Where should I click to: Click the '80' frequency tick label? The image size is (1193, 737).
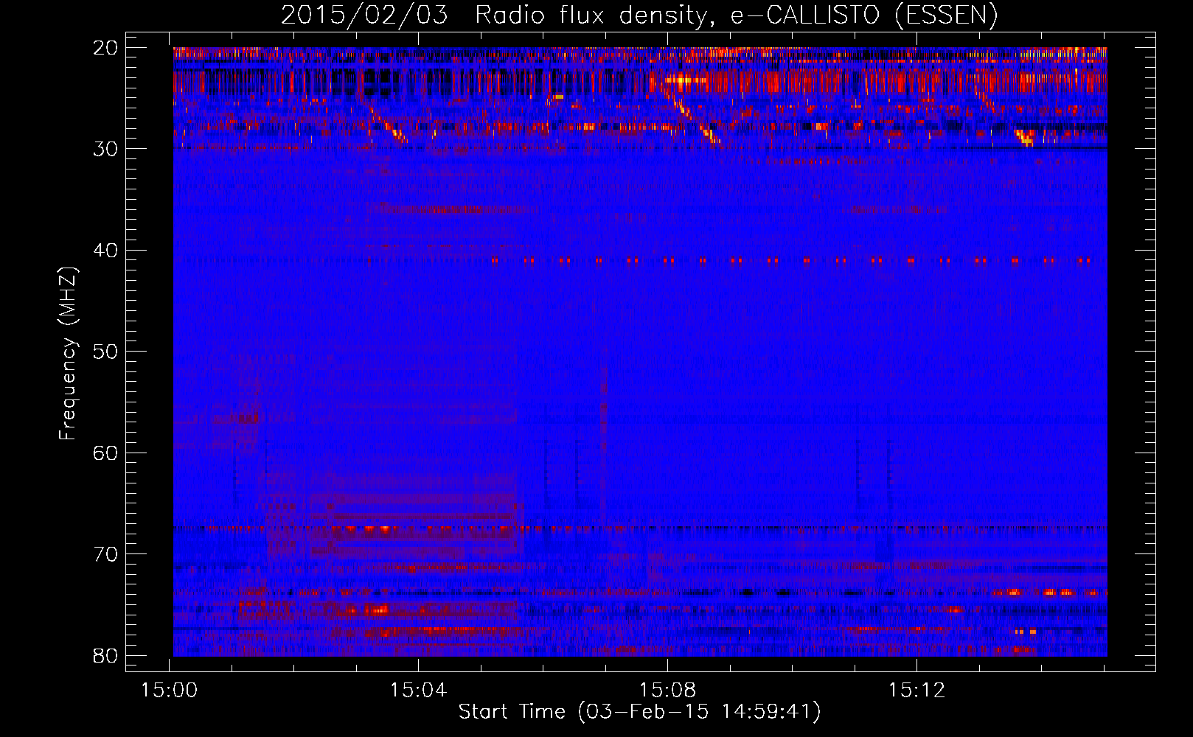[x=106, y=655]
